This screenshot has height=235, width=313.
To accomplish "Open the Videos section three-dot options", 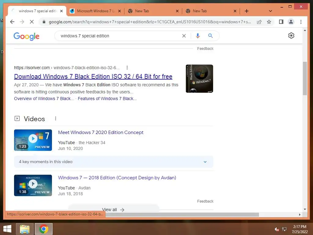I will pos(56,118).
